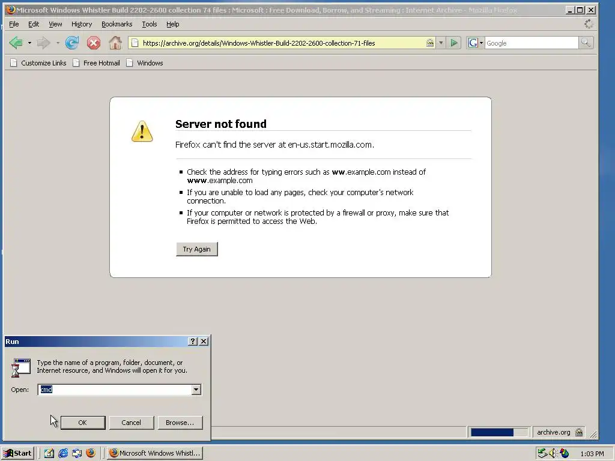This screenshot has width=615, height=461.
Task: Open the Customize Links bookmark
Action: click(x=38, y=62)
